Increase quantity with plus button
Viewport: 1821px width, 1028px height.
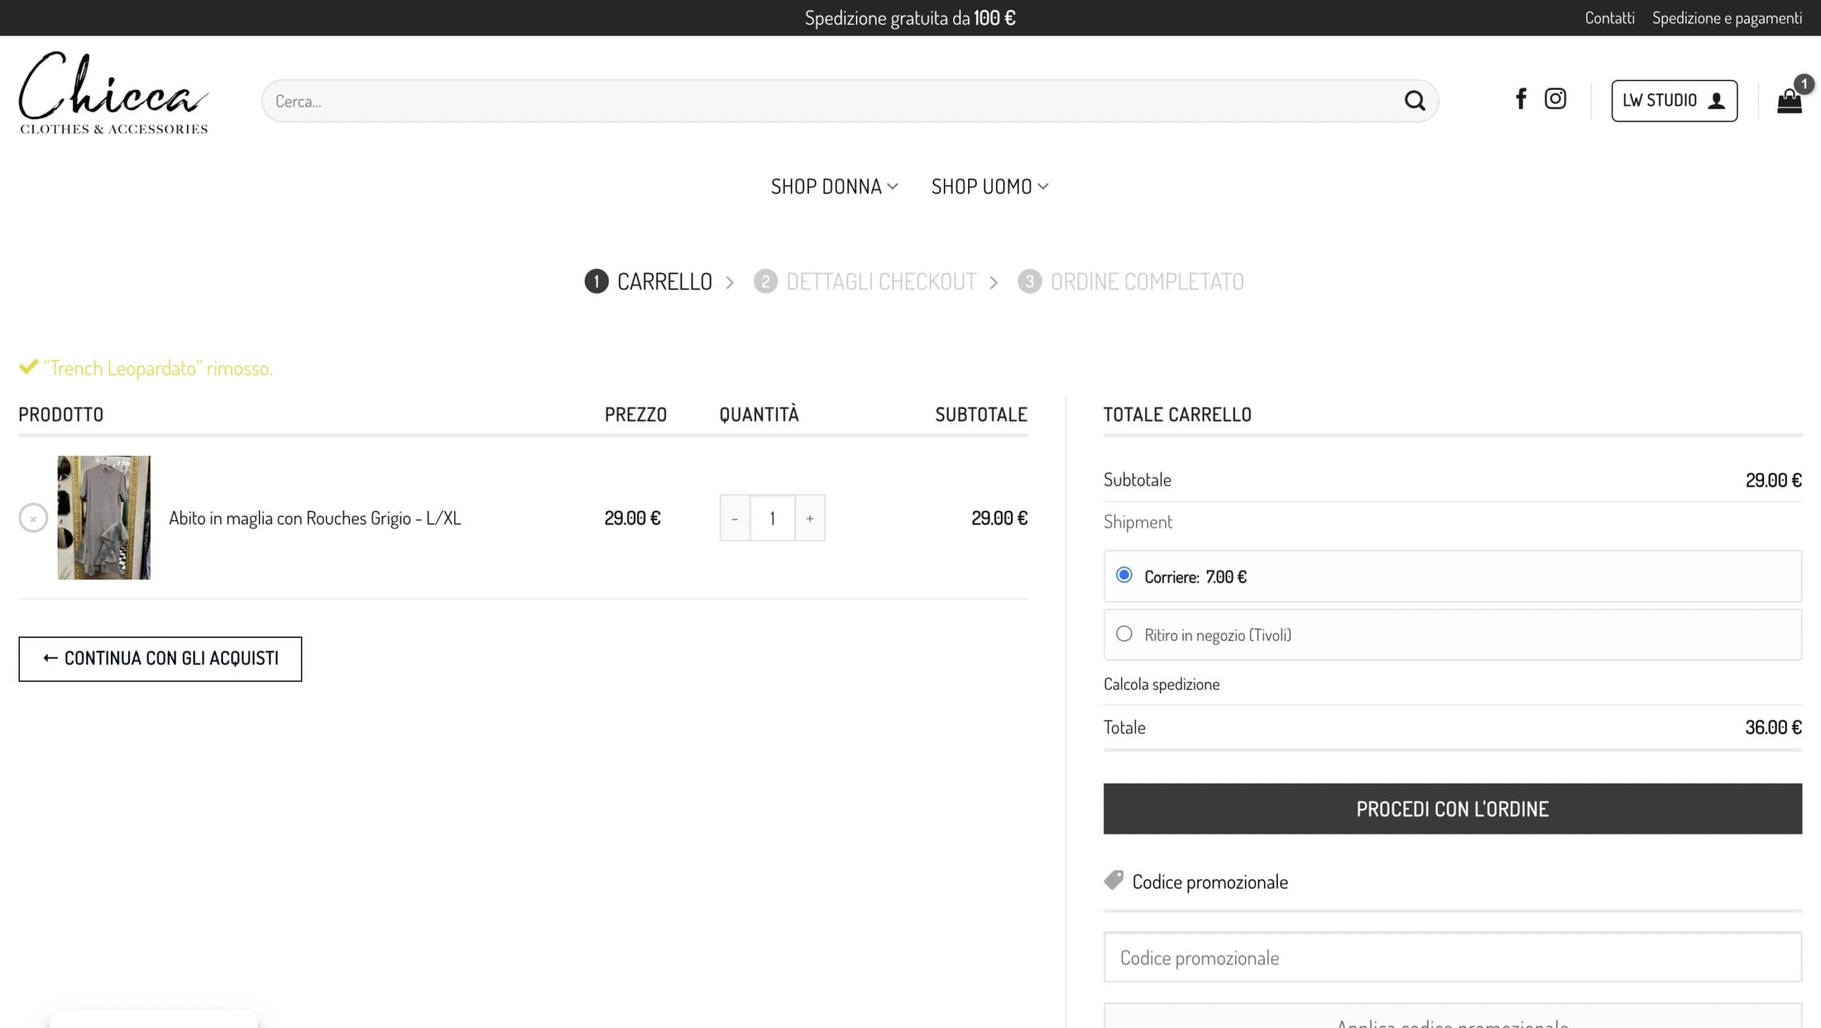pos(809,519)
